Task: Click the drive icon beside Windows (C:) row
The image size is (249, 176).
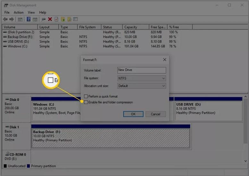Action: [x=5, y=47]
